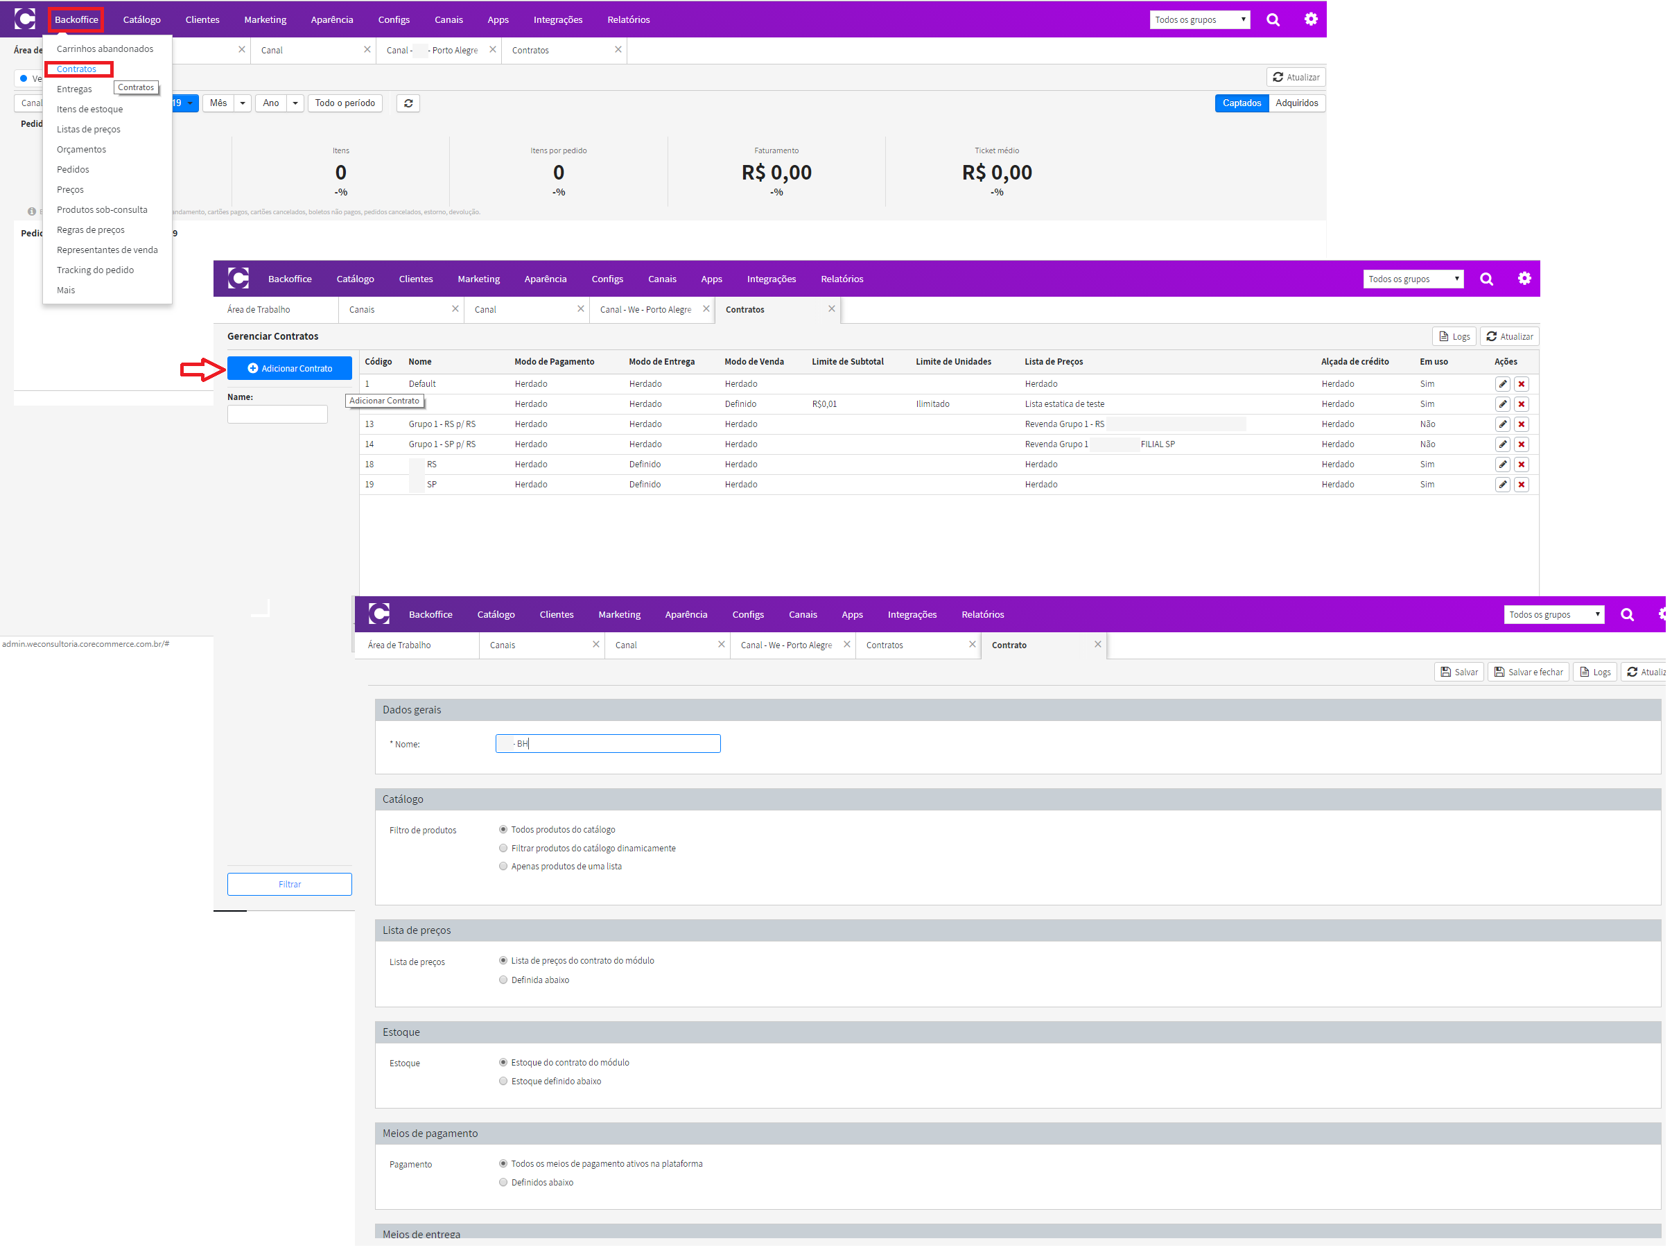Delete contract 19 SP row

[x=1521, y=485]
